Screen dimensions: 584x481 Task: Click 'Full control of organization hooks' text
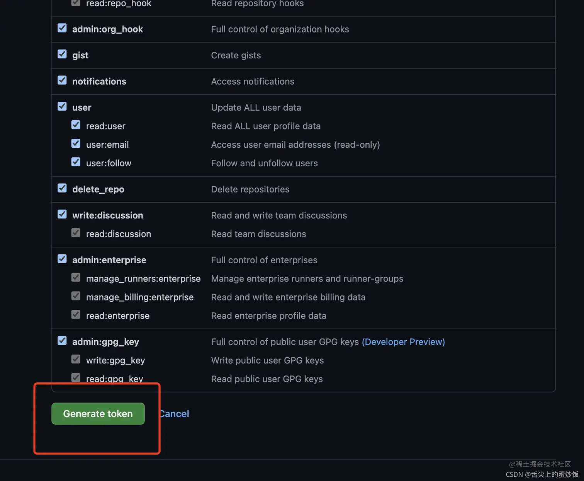point(280,29)
